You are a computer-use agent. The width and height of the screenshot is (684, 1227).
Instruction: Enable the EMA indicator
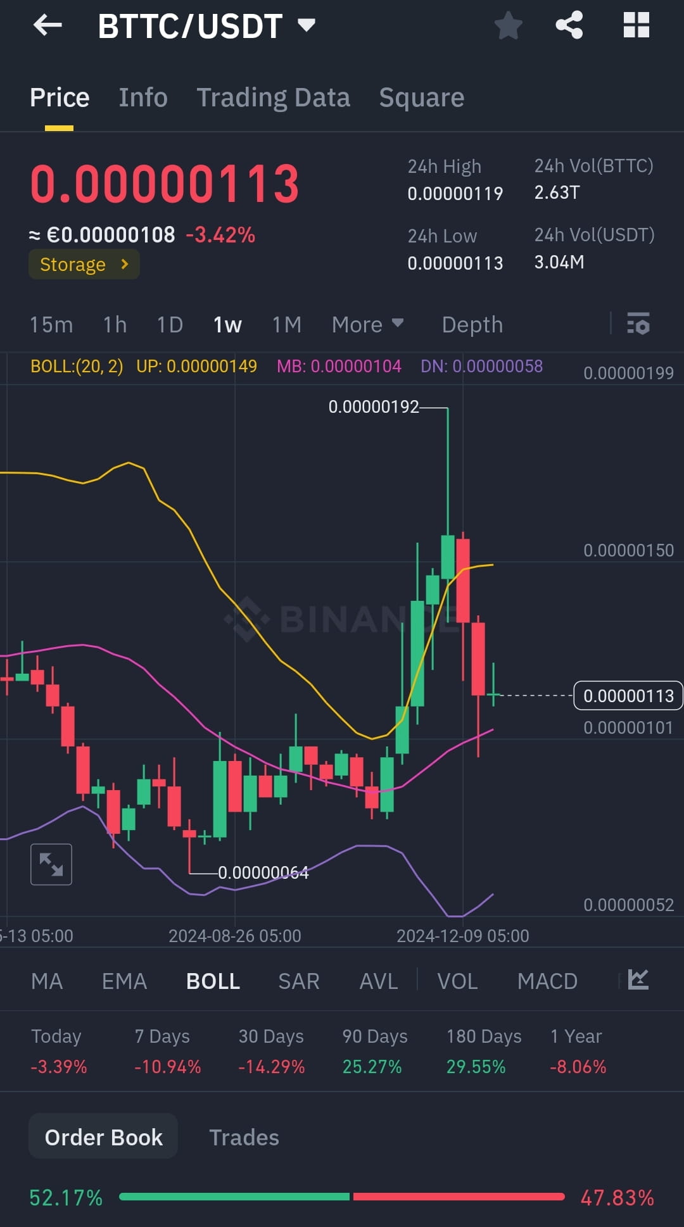point(124,981)
